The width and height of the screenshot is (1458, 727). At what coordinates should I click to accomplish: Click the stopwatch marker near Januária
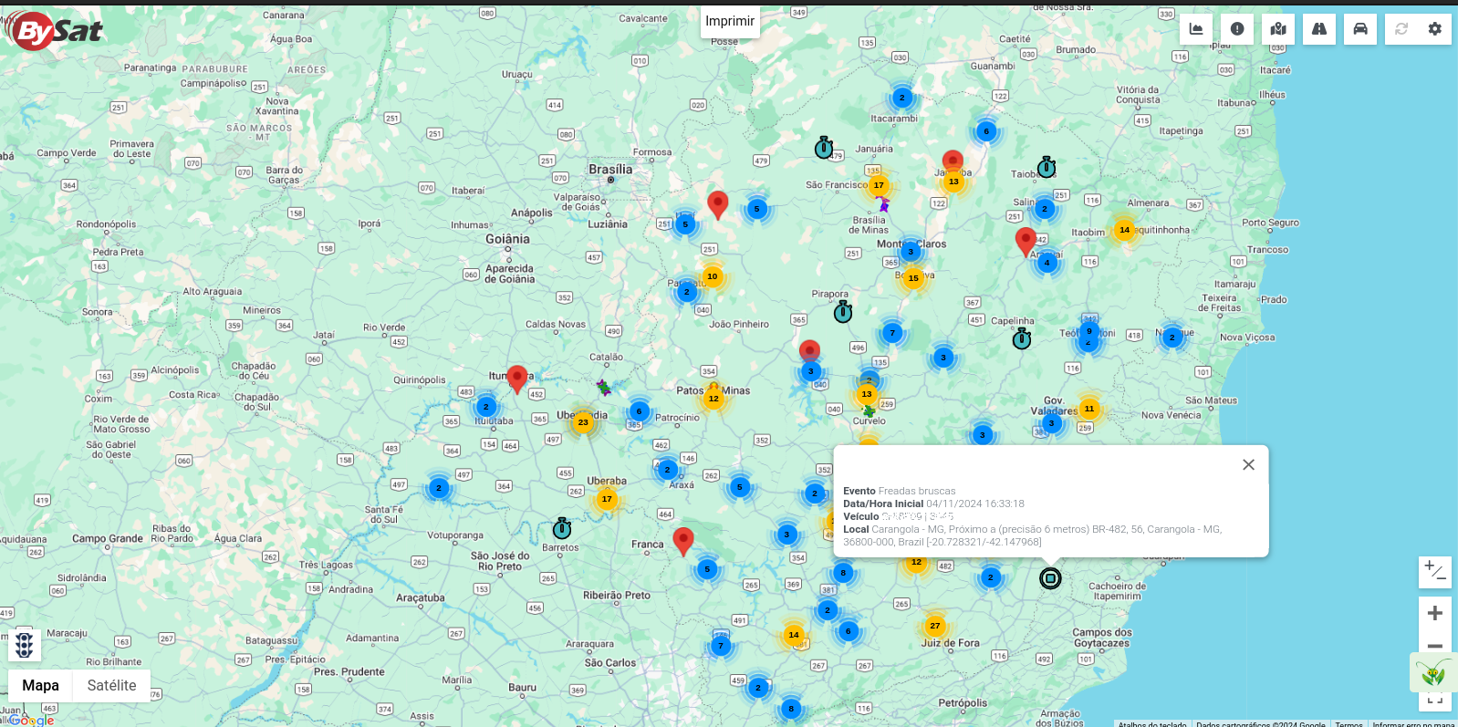click(824, 147)
